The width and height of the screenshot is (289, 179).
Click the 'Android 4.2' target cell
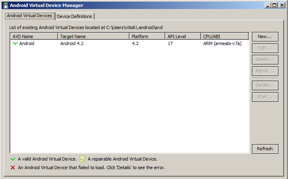(72, 43)
